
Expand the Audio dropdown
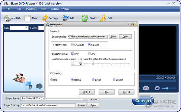pos(27,28)
